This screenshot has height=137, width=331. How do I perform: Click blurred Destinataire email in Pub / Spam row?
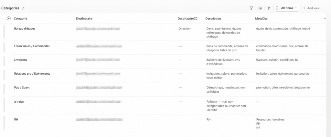[x=99, y=88]
